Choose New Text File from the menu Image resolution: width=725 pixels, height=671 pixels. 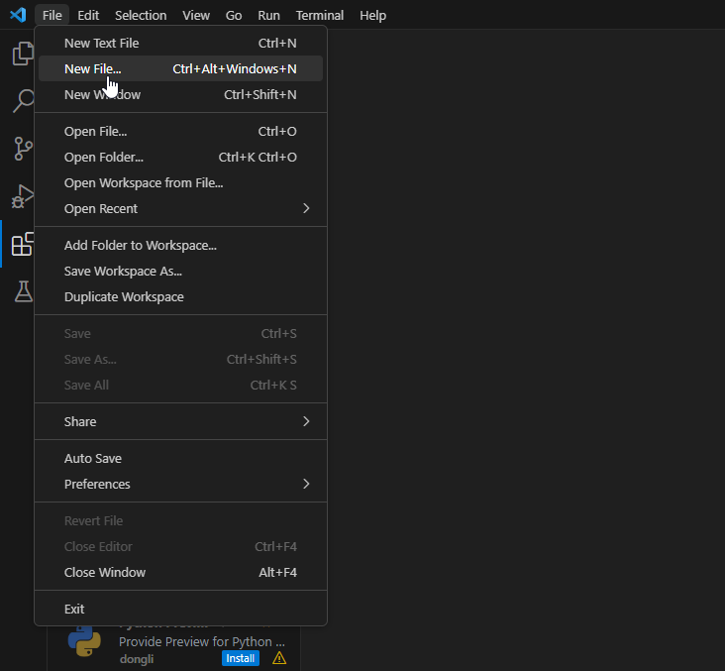(102, 43)
